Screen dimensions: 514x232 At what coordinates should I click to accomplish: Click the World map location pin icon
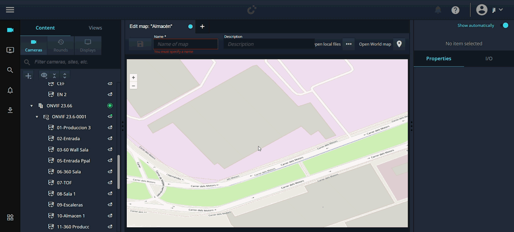coord(399,44)
